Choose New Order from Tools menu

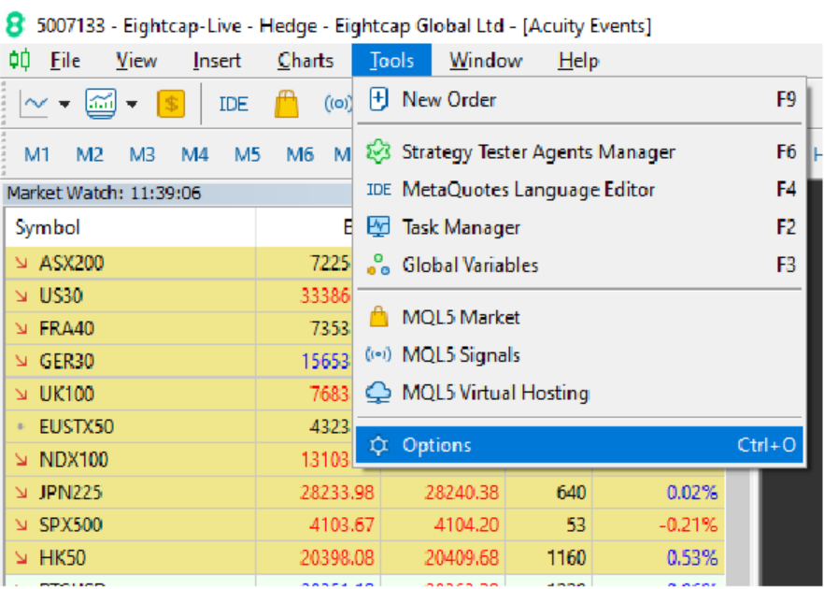point(579,99)
